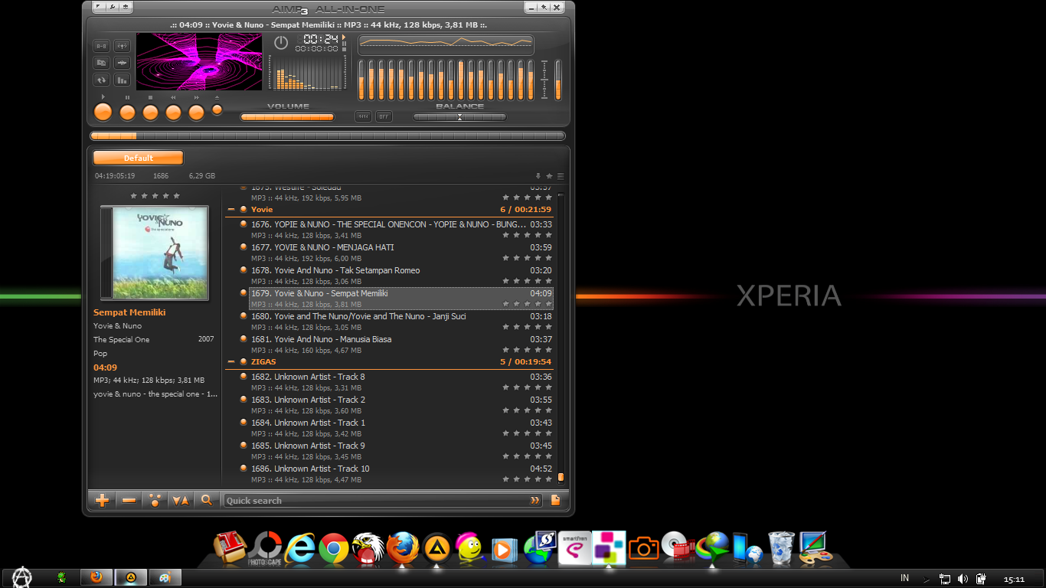Click the plus icon to add files
This screenshot has height=588, width=1046.
tap(102, 501)
